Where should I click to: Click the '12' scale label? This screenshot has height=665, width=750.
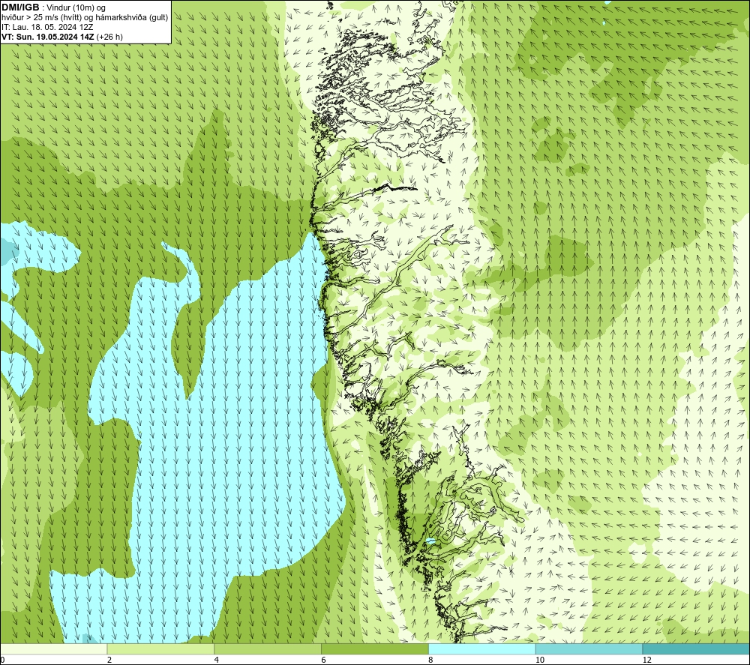(x=647, y=660)
